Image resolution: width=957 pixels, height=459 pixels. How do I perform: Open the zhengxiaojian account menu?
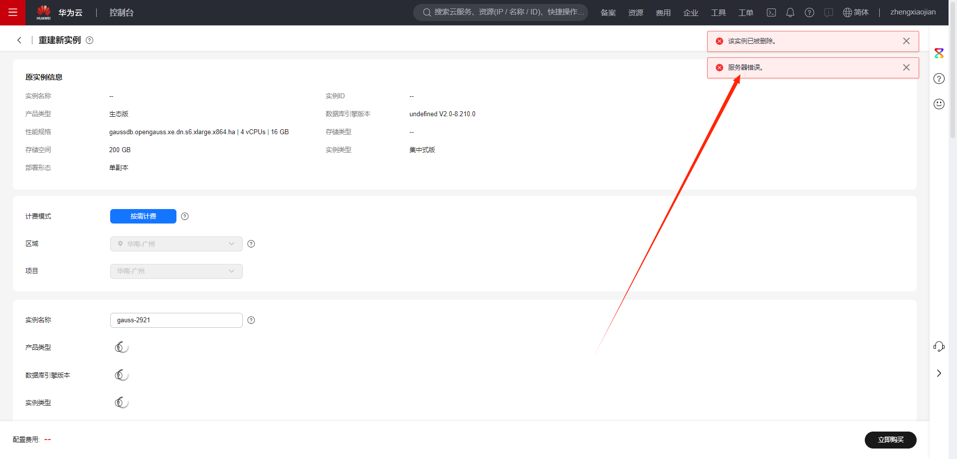913,12
